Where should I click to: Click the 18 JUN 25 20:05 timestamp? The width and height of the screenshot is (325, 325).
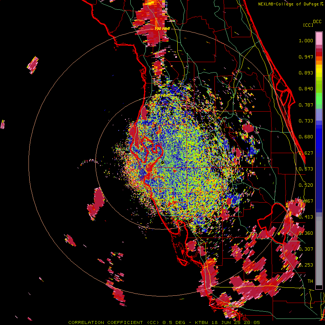[x=236, y=322]
